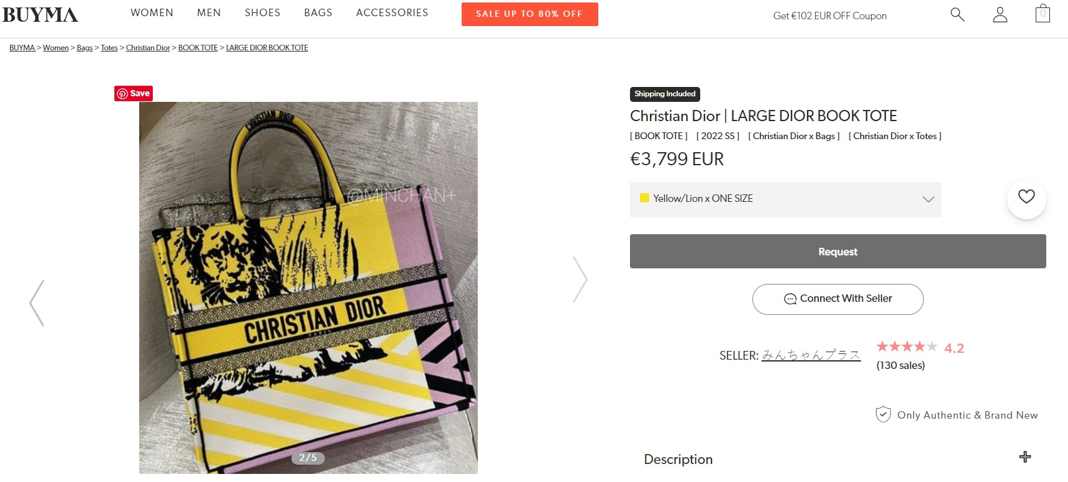Open the seller みんちゃんプラス link
Image resolution: width=1068 pixels, height=482 pixels.
tap(811, 355)
